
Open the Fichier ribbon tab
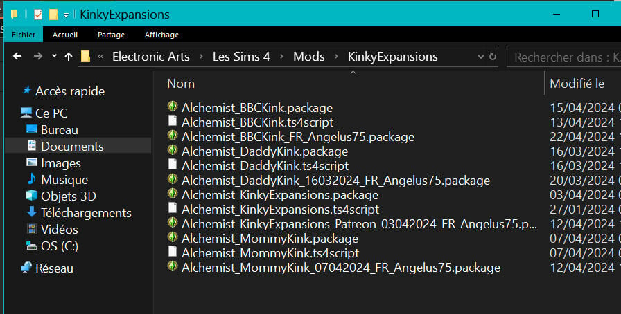point(24,35)
